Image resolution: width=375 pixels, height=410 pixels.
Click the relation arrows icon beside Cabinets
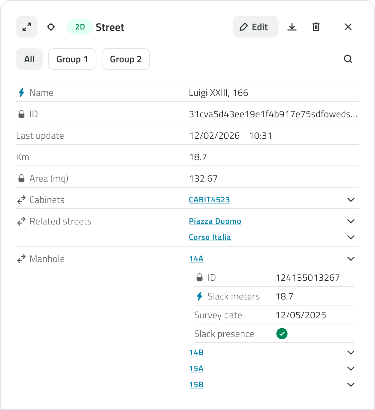coord(21,200)
